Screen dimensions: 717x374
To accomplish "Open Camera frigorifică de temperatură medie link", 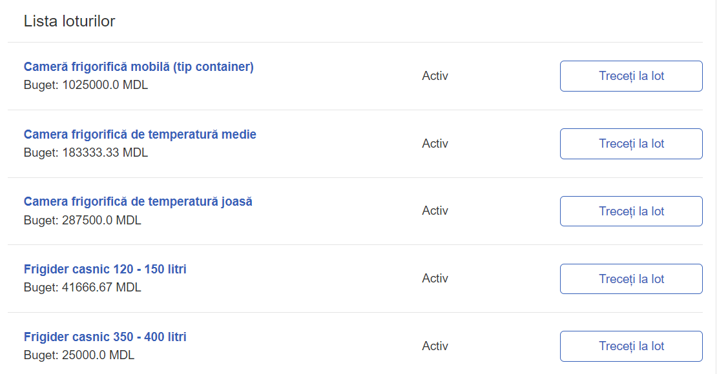I will 140,134.
